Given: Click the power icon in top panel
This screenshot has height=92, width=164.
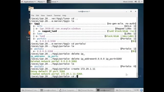Looking at the screenshot, I should 139,2.
